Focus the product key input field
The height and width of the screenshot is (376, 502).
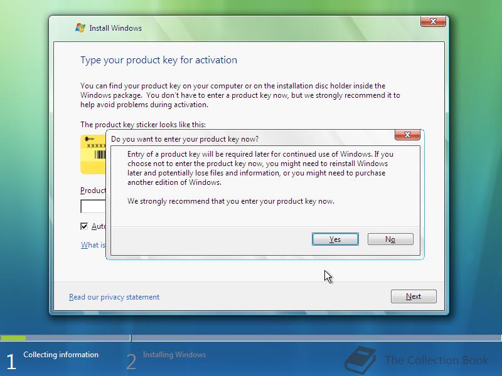tap(93, 206)
